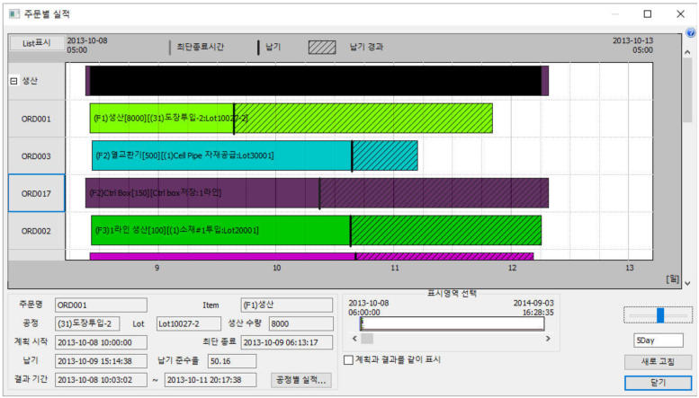Click the 5Day display range field

[x=662, y=341]
